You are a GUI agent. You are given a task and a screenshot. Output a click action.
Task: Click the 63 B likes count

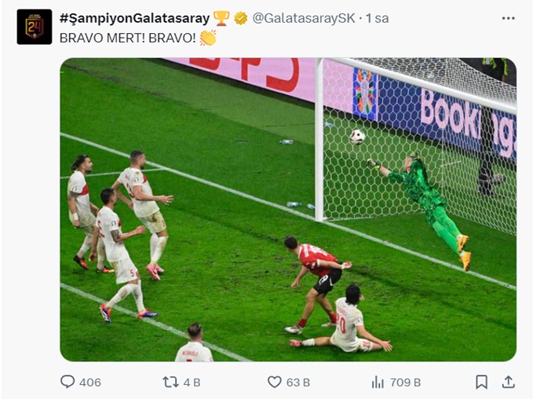tap(298, 383)
